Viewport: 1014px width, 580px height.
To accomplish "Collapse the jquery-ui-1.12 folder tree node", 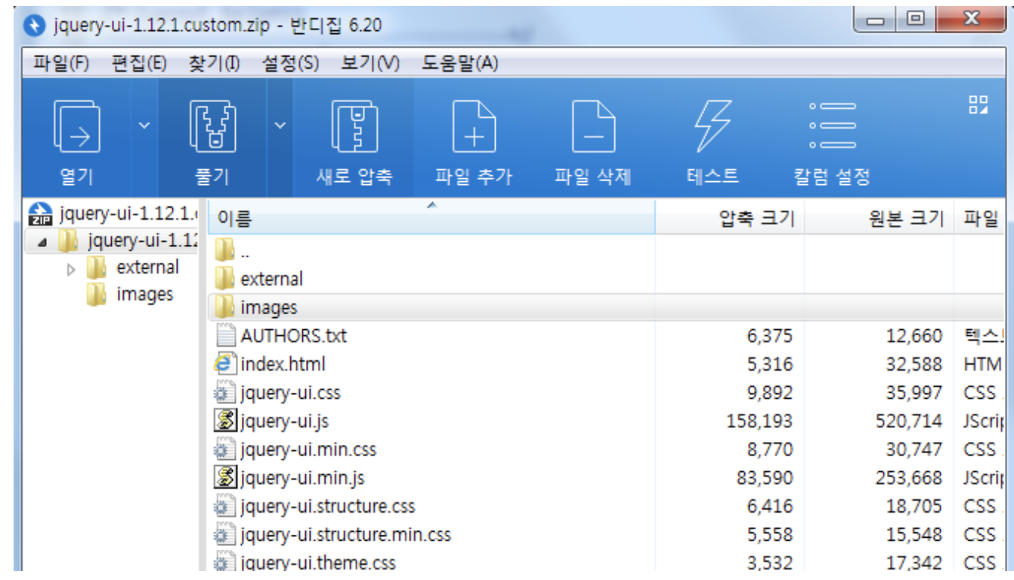I will (x=42, y=243).
